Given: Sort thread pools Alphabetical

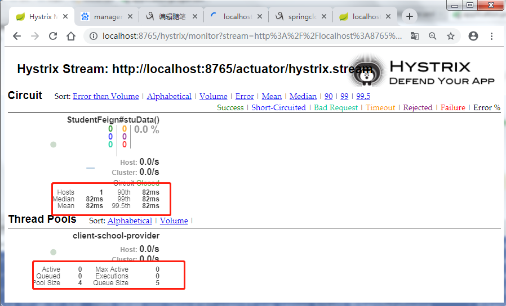Looking at the screenshot, I should tap(130, 220).
